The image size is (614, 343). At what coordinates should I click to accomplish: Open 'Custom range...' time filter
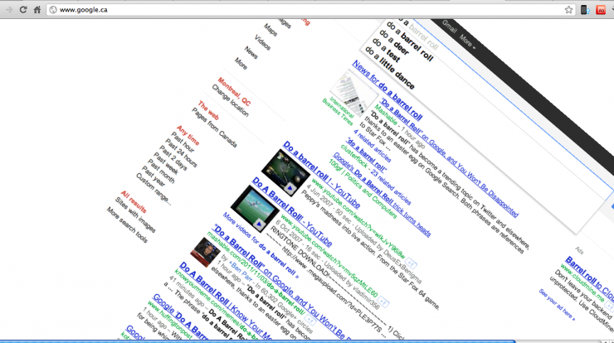pyautogui.click(x=153, y=189)
